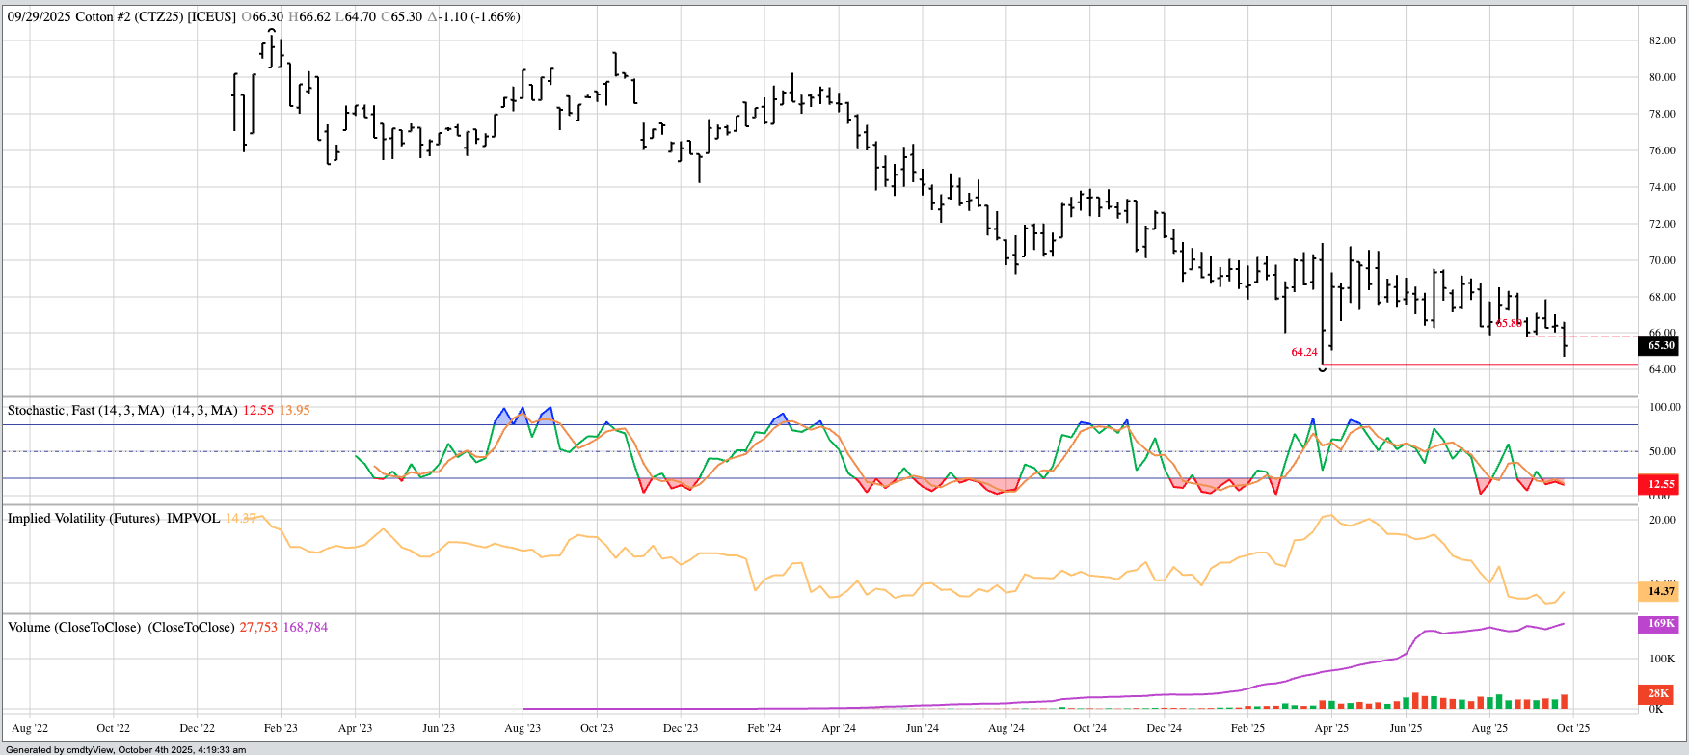Image resolution: width=1689 pixels, height=755 pixels.
Task: Click the Generated by cmdtyView footer text
Action: pos(125,749)
